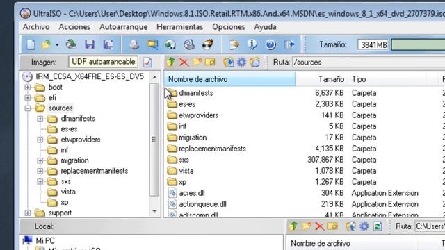Click the red X delete icon in Local pane
Viewport: 445px width, 250px height.
[x=320, y=226]
